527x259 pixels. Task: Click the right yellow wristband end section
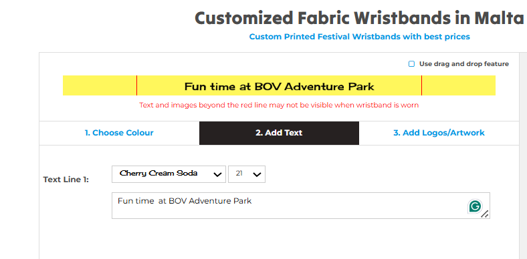(x=459, y=85)
